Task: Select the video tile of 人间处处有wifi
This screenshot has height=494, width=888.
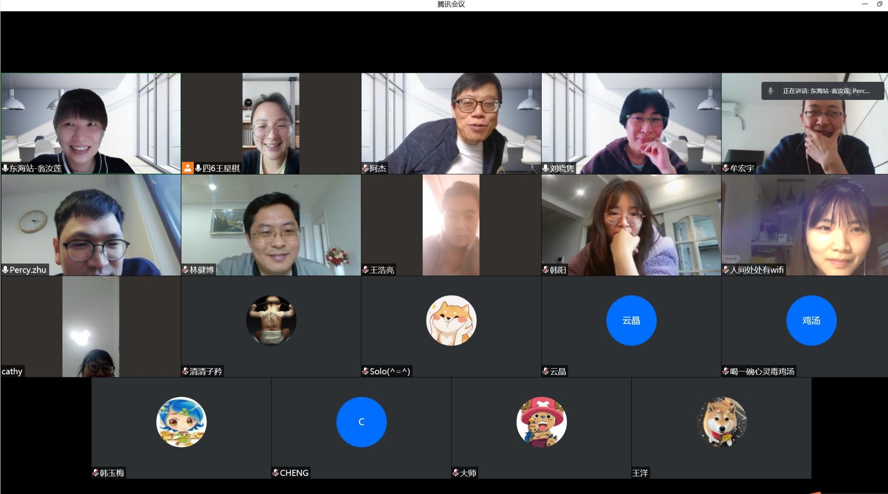Action: (x=805, y=225)
